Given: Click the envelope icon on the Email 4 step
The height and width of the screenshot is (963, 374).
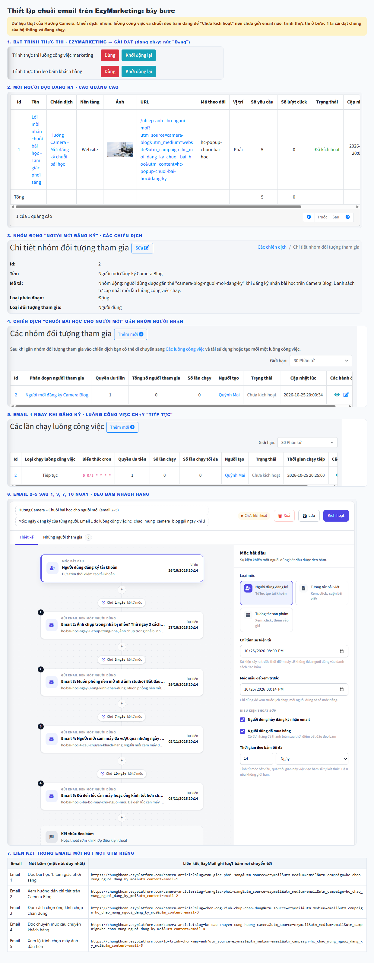Looking at the screenshot, I should [x=52, y=739].
